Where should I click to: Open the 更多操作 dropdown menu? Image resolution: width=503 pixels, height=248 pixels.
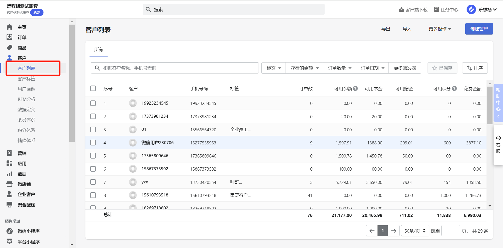coord(440,29)
